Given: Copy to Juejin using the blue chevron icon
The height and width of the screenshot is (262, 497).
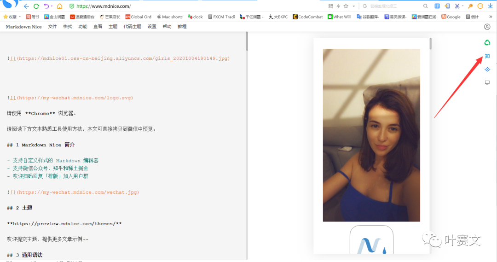Looking at the screenshot, I should (487, 69).
